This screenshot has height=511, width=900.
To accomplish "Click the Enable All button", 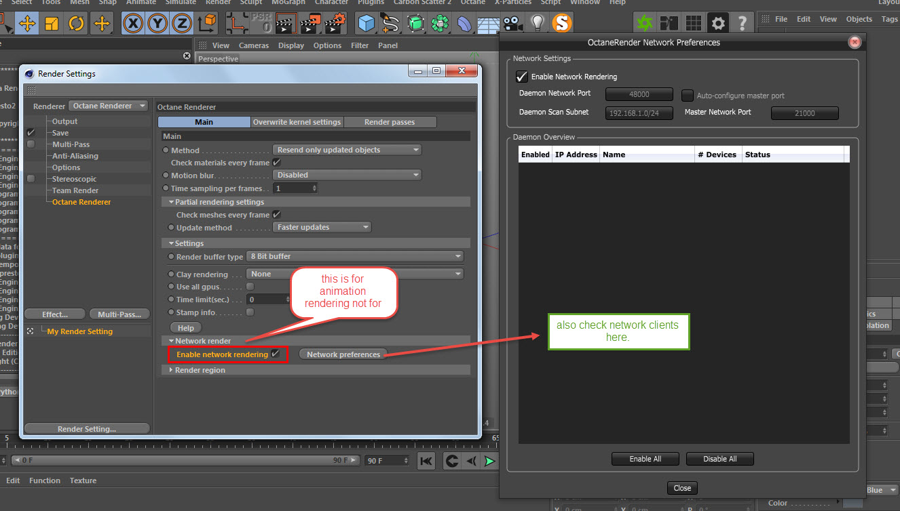I will pos(645,459).
